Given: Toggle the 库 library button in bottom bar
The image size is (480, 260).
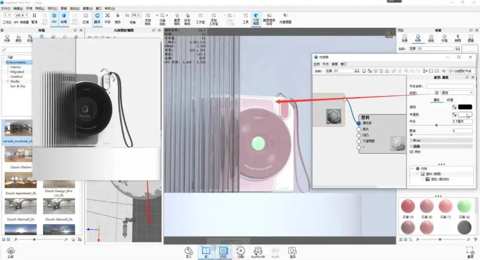Looking at the screenshot, I should [x=206, y=252].
